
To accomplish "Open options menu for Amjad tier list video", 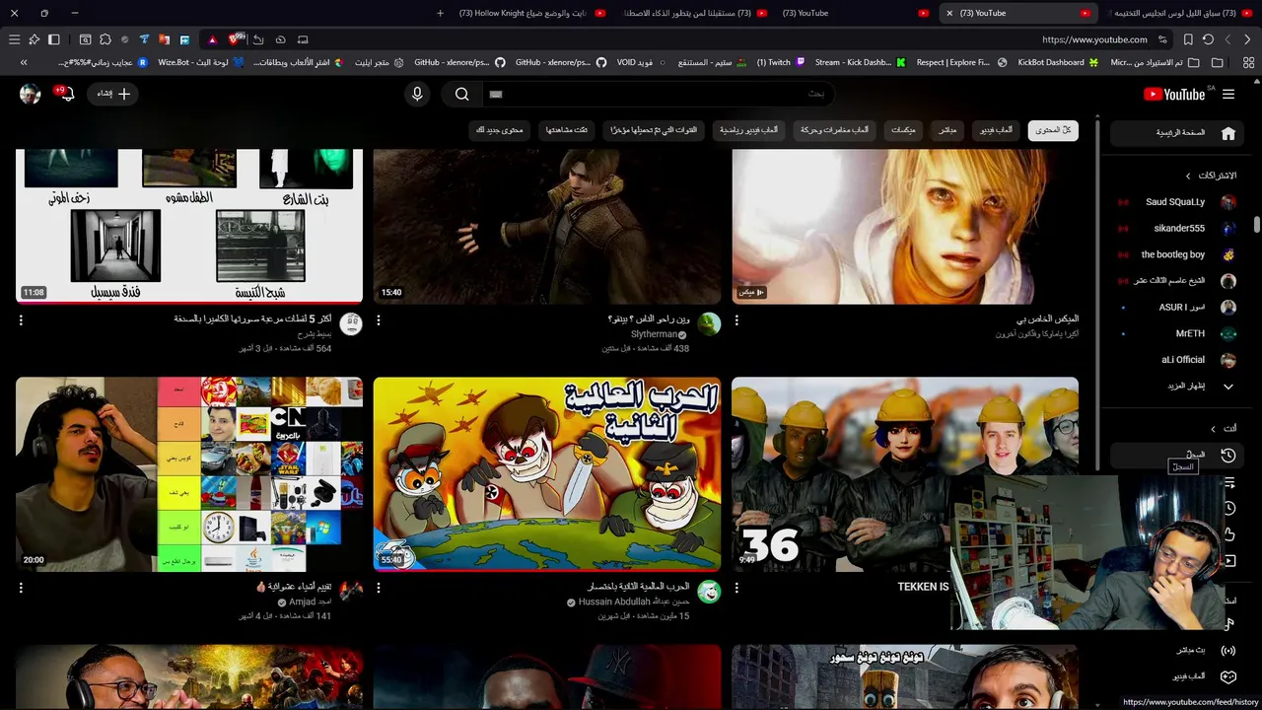I will [21, 588].
